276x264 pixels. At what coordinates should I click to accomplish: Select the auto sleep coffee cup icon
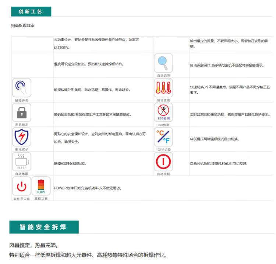click(21, 161)
